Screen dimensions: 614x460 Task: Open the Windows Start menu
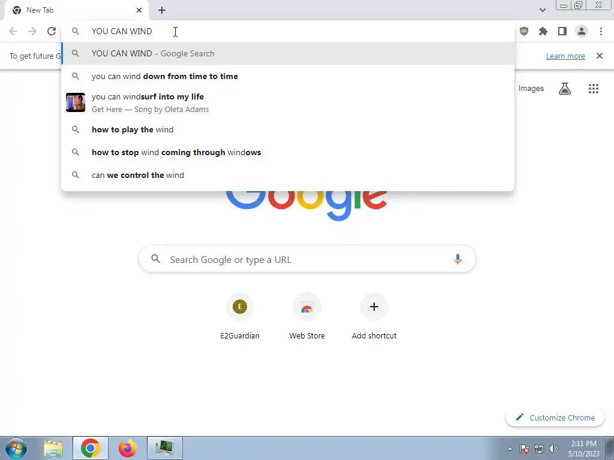point(16,448)
